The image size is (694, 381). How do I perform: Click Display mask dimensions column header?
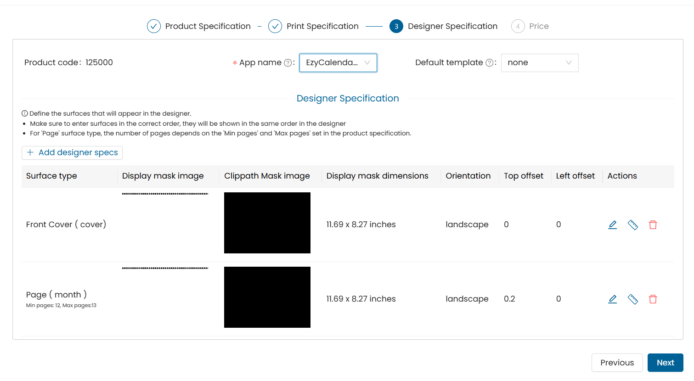[x=378, y=176]
